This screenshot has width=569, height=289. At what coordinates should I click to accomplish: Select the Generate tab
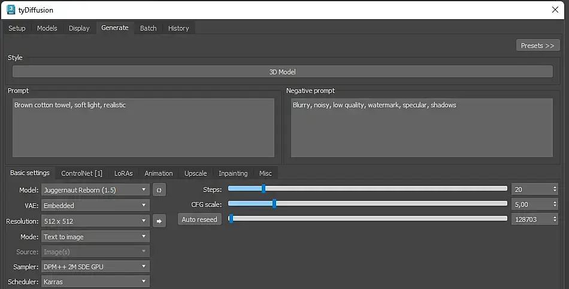pos(114,28)
